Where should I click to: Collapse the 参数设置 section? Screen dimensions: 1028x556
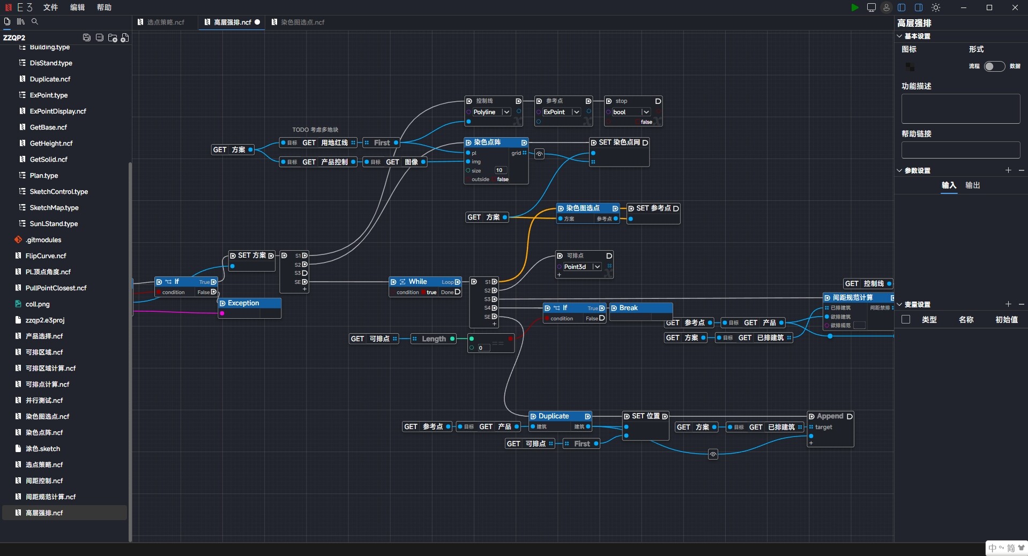tap(900, 170)
